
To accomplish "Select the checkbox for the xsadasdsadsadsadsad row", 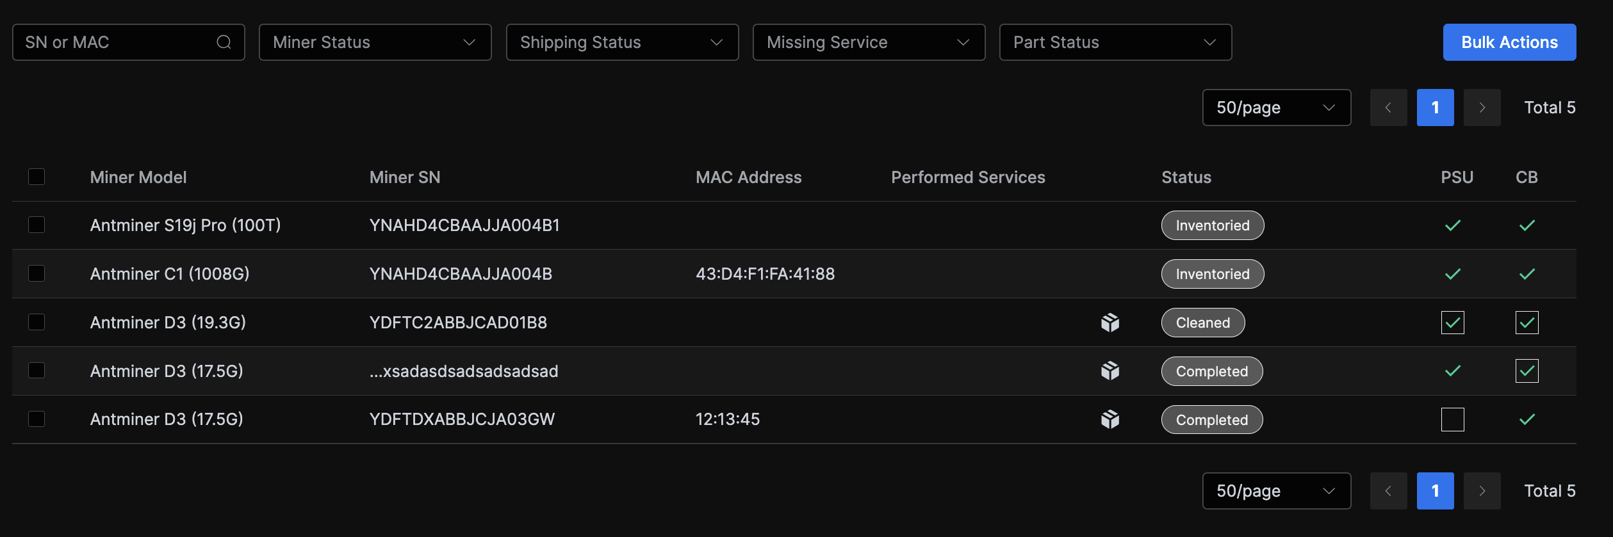I will tap(37, 371).
